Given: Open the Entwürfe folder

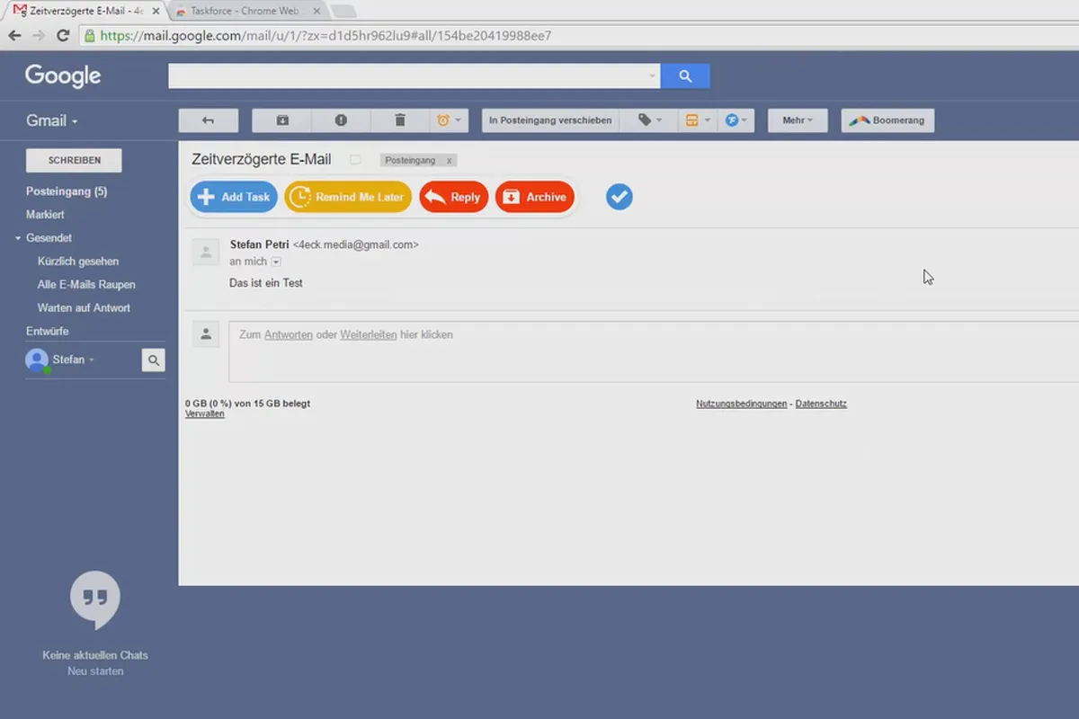Looking at the screenshot, I should 47,332.
